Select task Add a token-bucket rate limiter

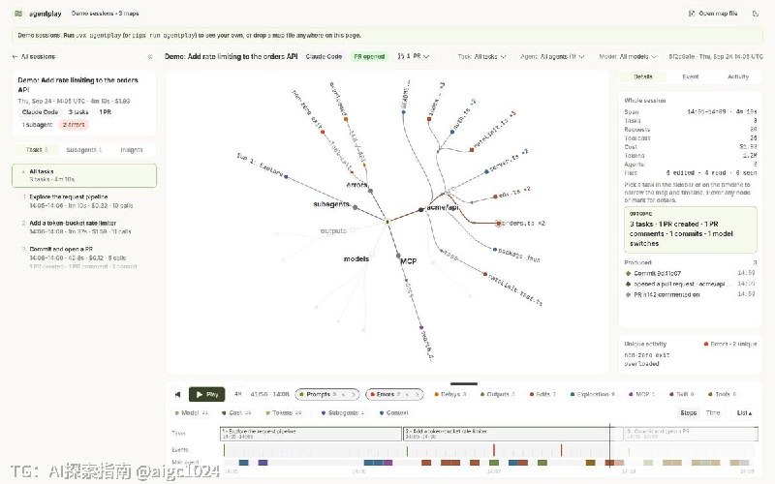click(84, 227)
